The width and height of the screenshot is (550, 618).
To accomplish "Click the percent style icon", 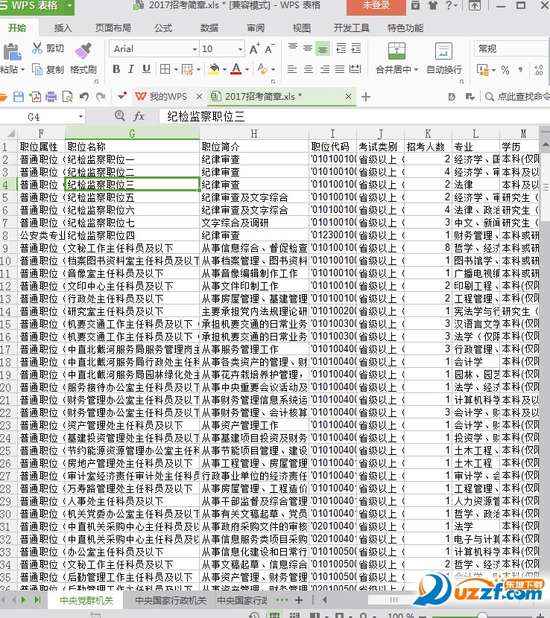I will point(505,70).
